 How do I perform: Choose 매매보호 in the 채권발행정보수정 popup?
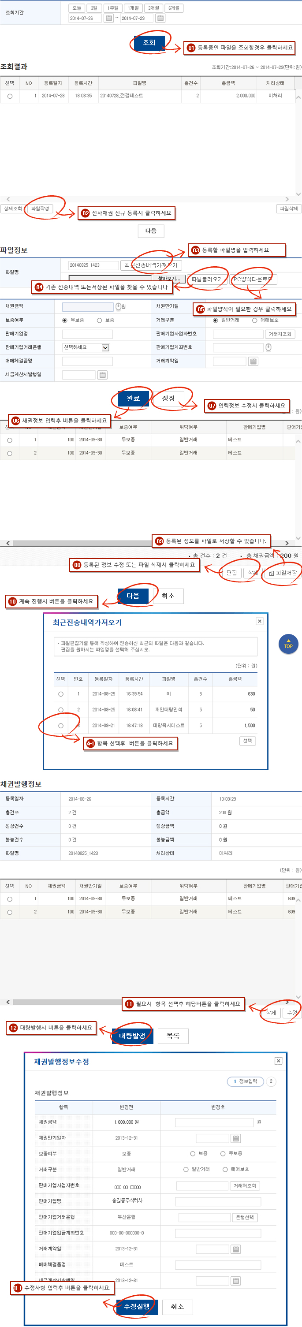[x=225, y=1169]
